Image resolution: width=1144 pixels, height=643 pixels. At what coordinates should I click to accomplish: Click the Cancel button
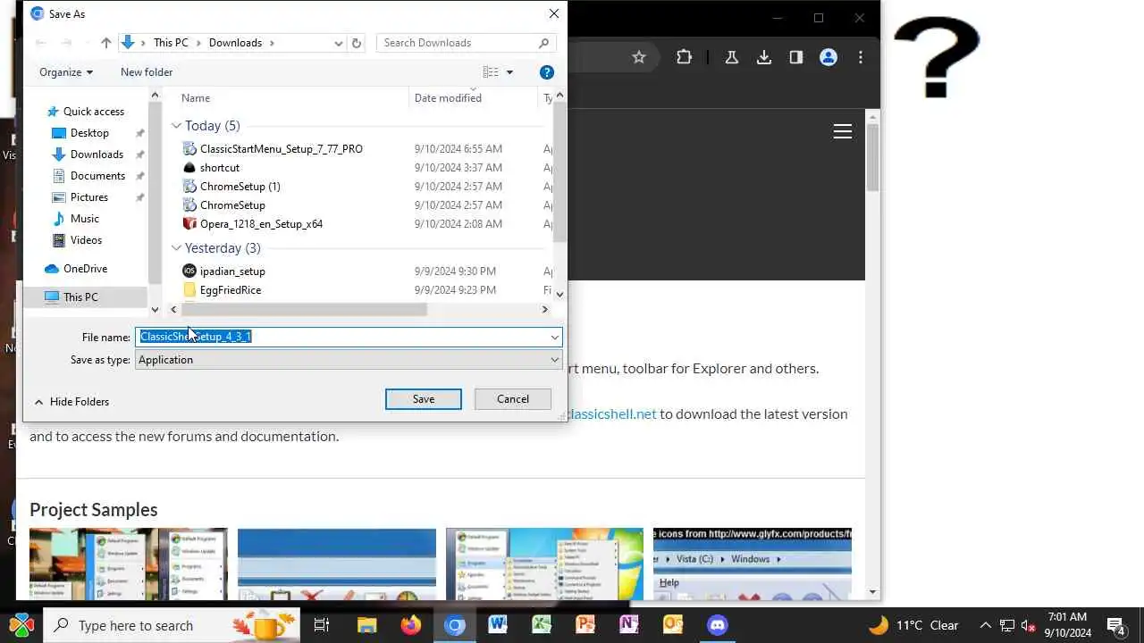513,399
